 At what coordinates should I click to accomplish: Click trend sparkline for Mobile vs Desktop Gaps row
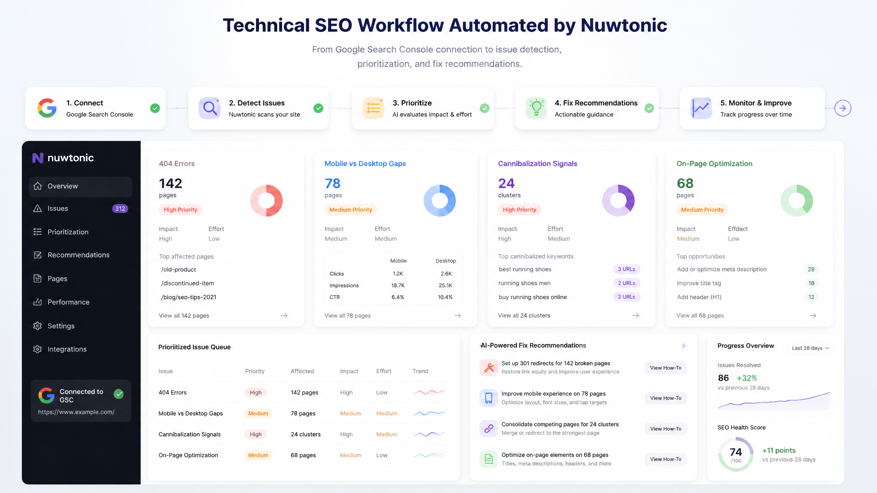click(x=429, y=414)
